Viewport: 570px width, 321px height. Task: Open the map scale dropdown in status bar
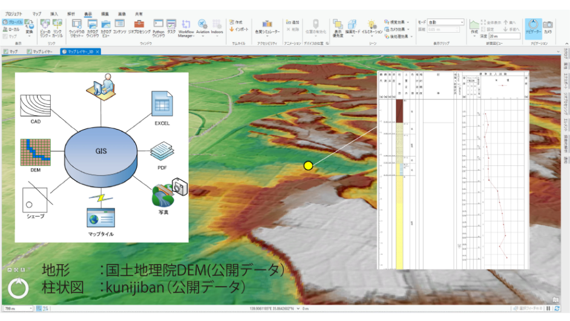click(x=31, y=308)
